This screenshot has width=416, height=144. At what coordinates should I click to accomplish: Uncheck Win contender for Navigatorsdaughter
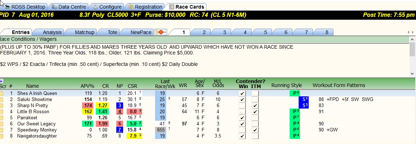pyautogui.click(x=242, y=136)
